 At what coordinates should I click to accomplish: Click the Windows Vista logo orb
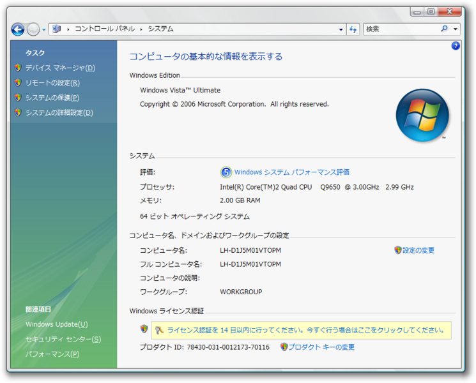[422, 116]
